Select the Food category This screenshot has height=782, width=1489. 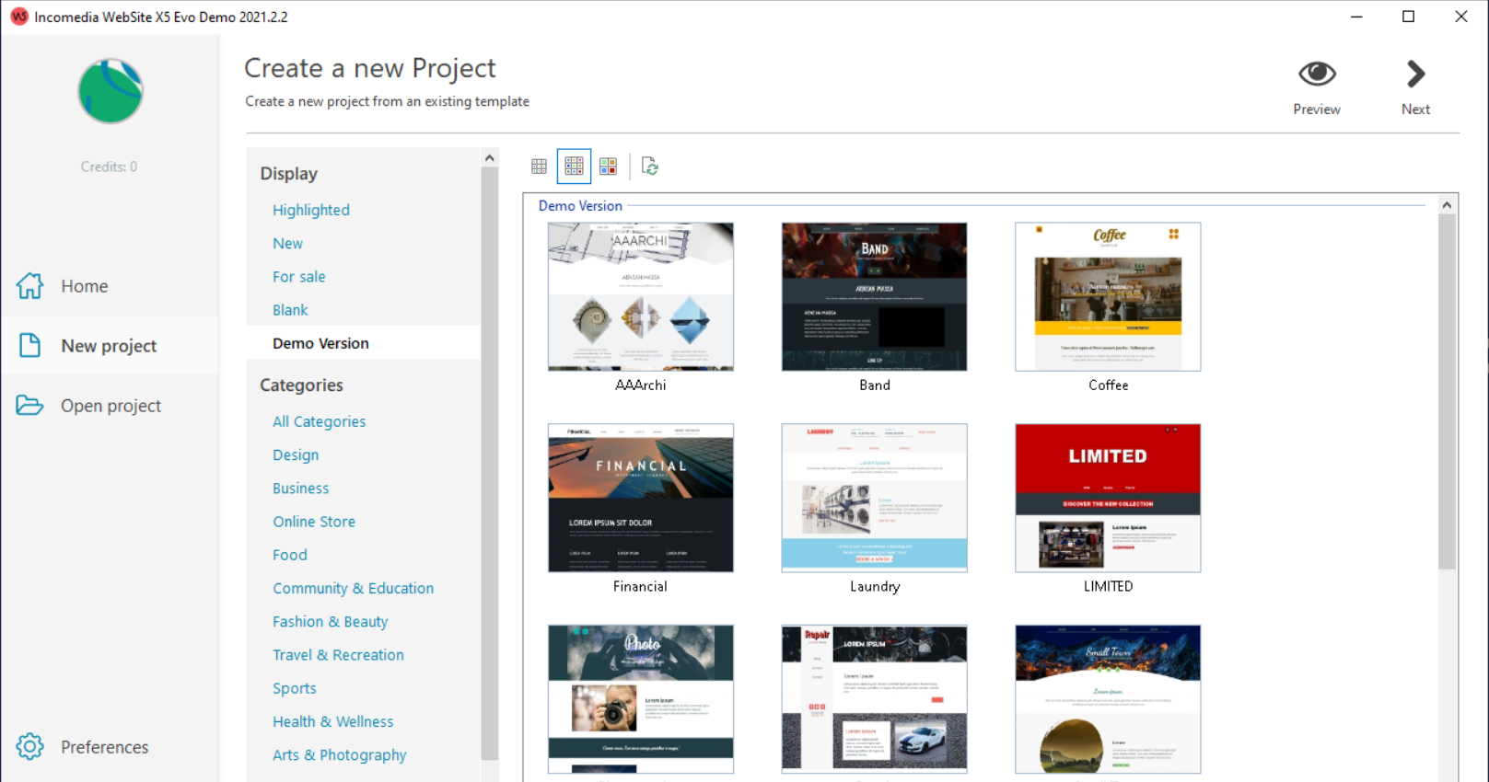coord(290,555)
